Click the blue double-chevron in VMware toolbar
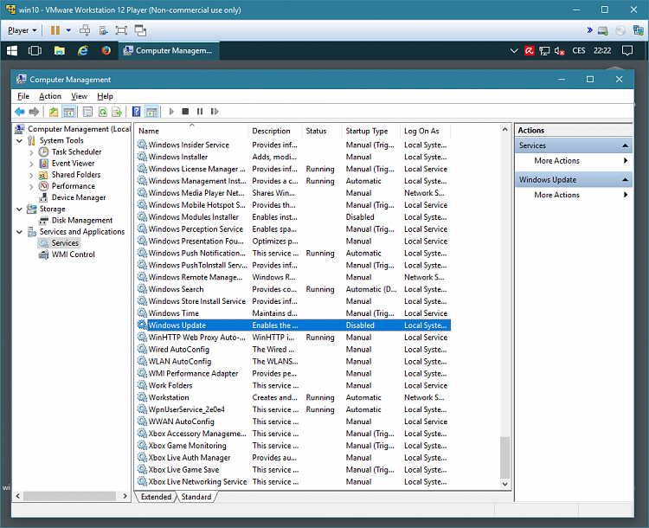 coord(589,30)
